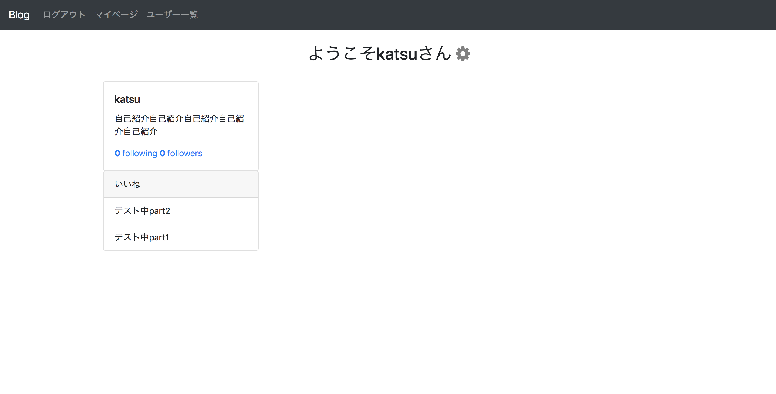Open マイページ from the navbar

(117, 15)
